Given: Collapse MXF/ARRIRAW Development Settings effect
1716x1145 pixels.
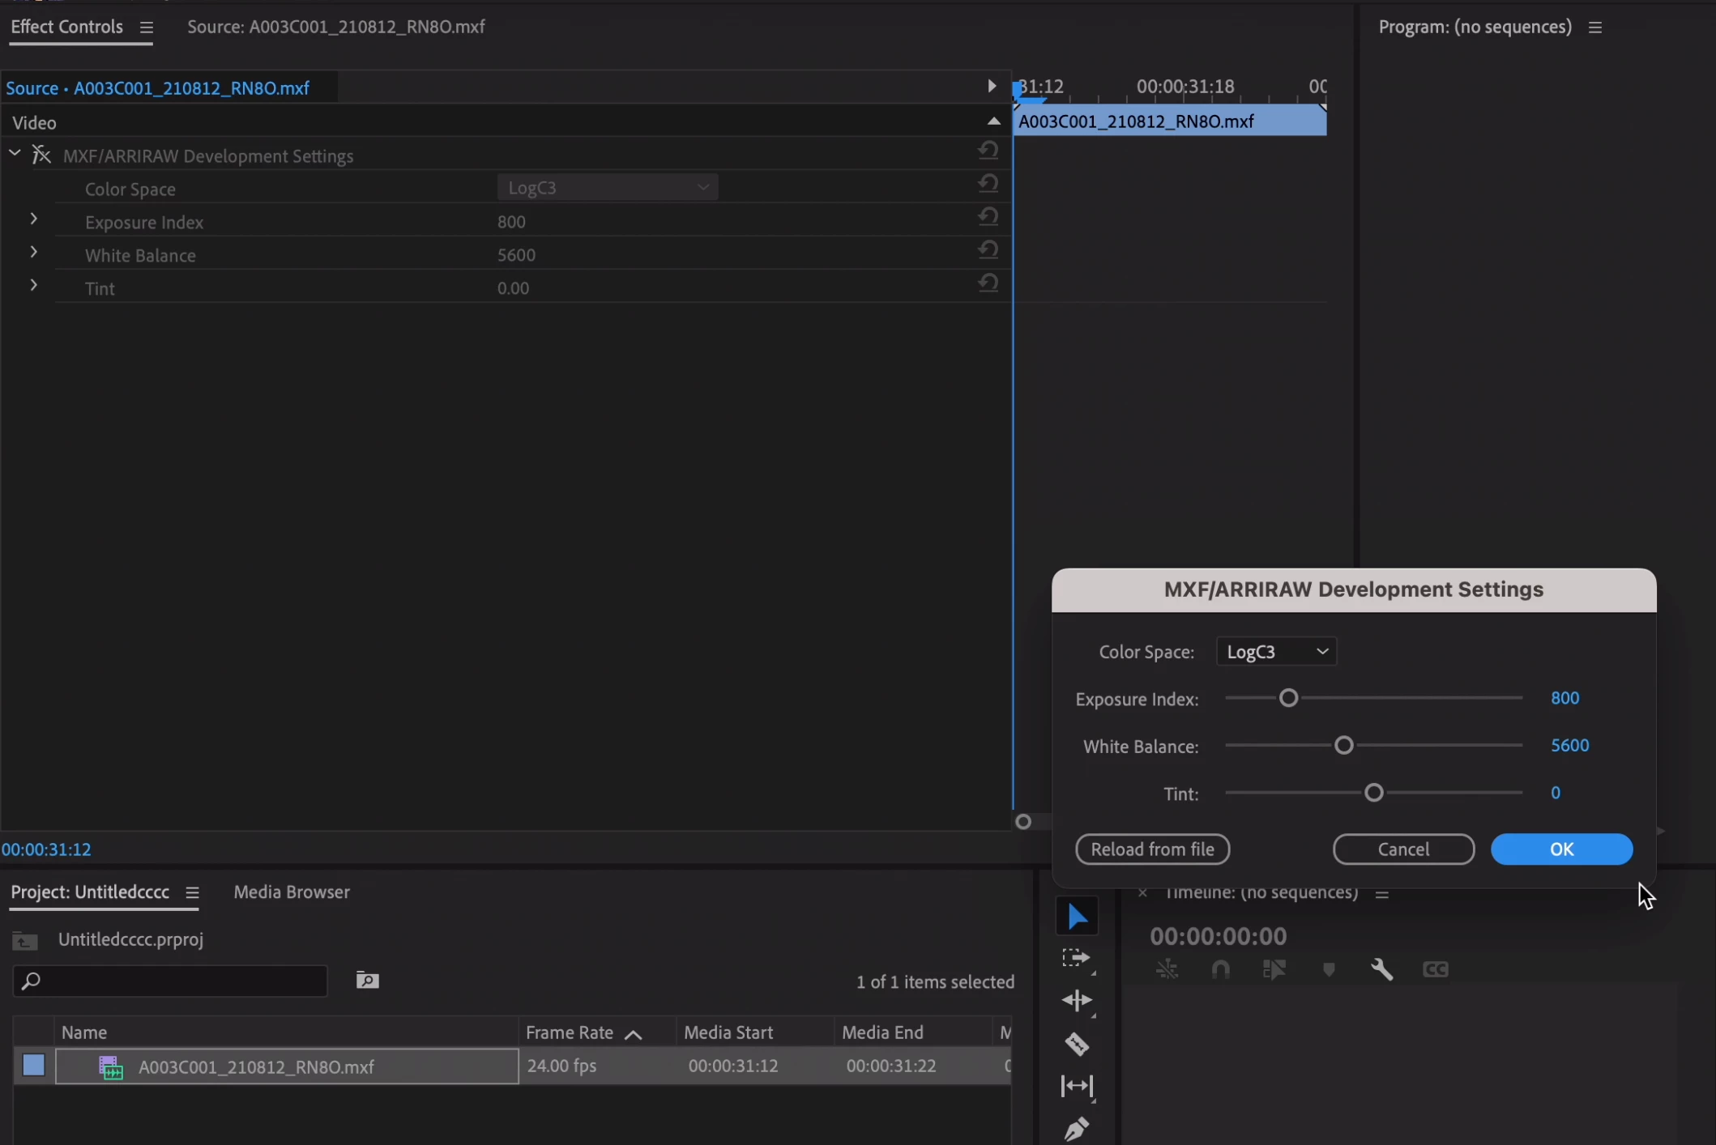Looking at the screenshot, I should [x=15, y=153].
